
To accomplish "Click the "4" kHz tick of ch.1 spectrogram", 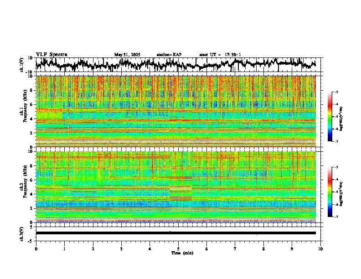I will 32,119.
